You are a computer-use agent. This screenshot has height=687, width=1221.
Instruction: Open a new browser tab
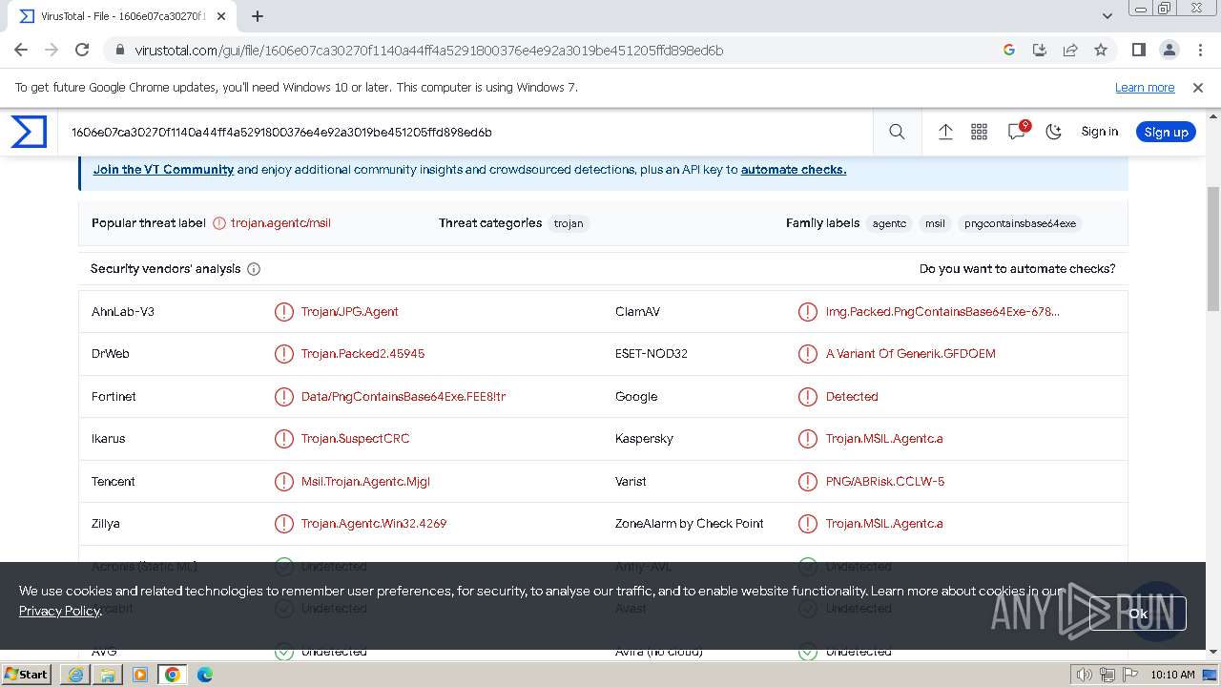[x=258, y=16]
